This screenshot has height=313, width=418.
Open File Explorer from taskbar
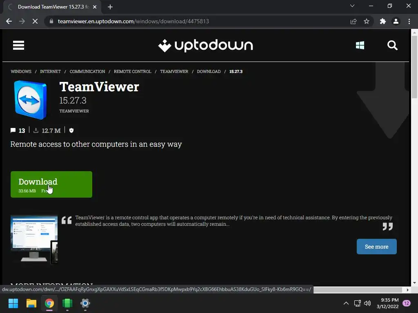(x=31, y=303)
